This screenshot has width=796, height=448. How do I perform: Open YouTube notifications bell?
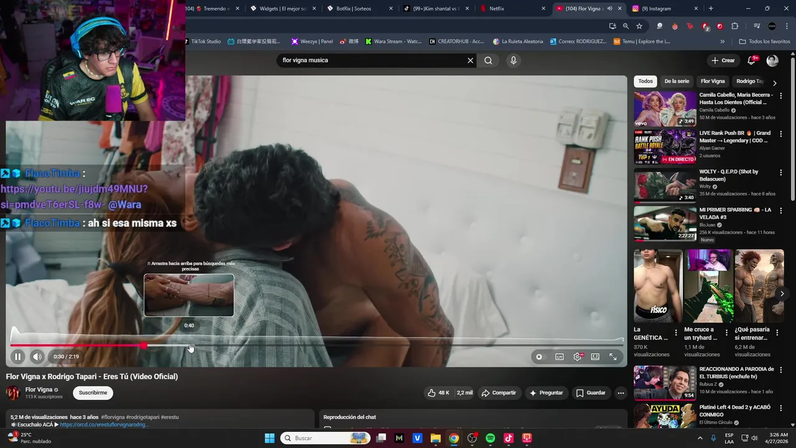click(751, 60)
